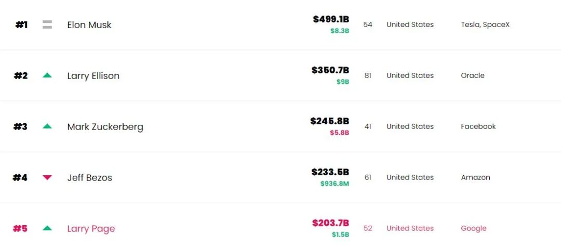Click the pink Google source label
Screen dimensions: 561x245
pyautogui.click(x=474, y=228)
